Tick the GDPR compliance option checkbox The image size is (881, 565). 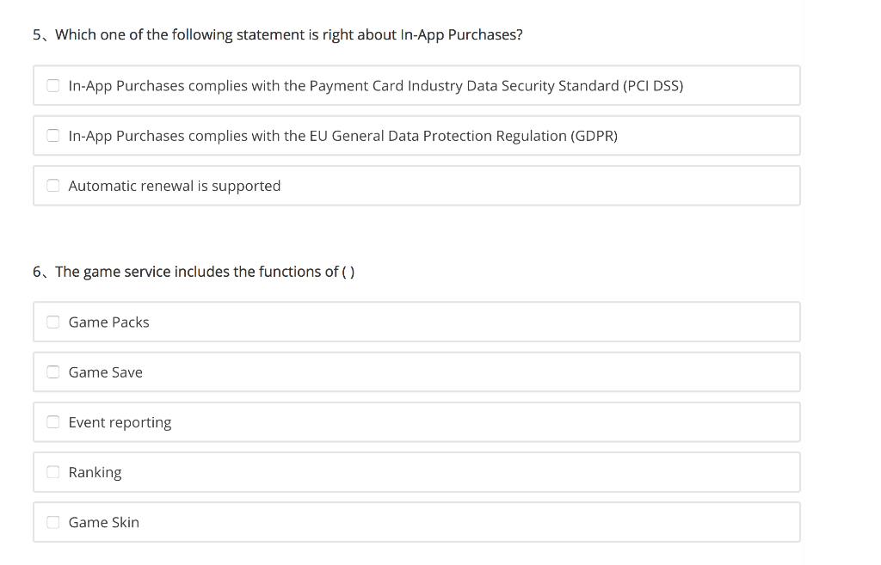pos(53,136)
